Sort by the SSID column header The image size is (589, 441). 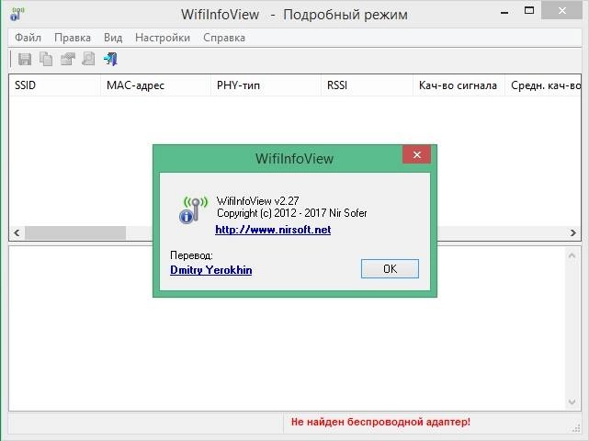tap(54, 85)
